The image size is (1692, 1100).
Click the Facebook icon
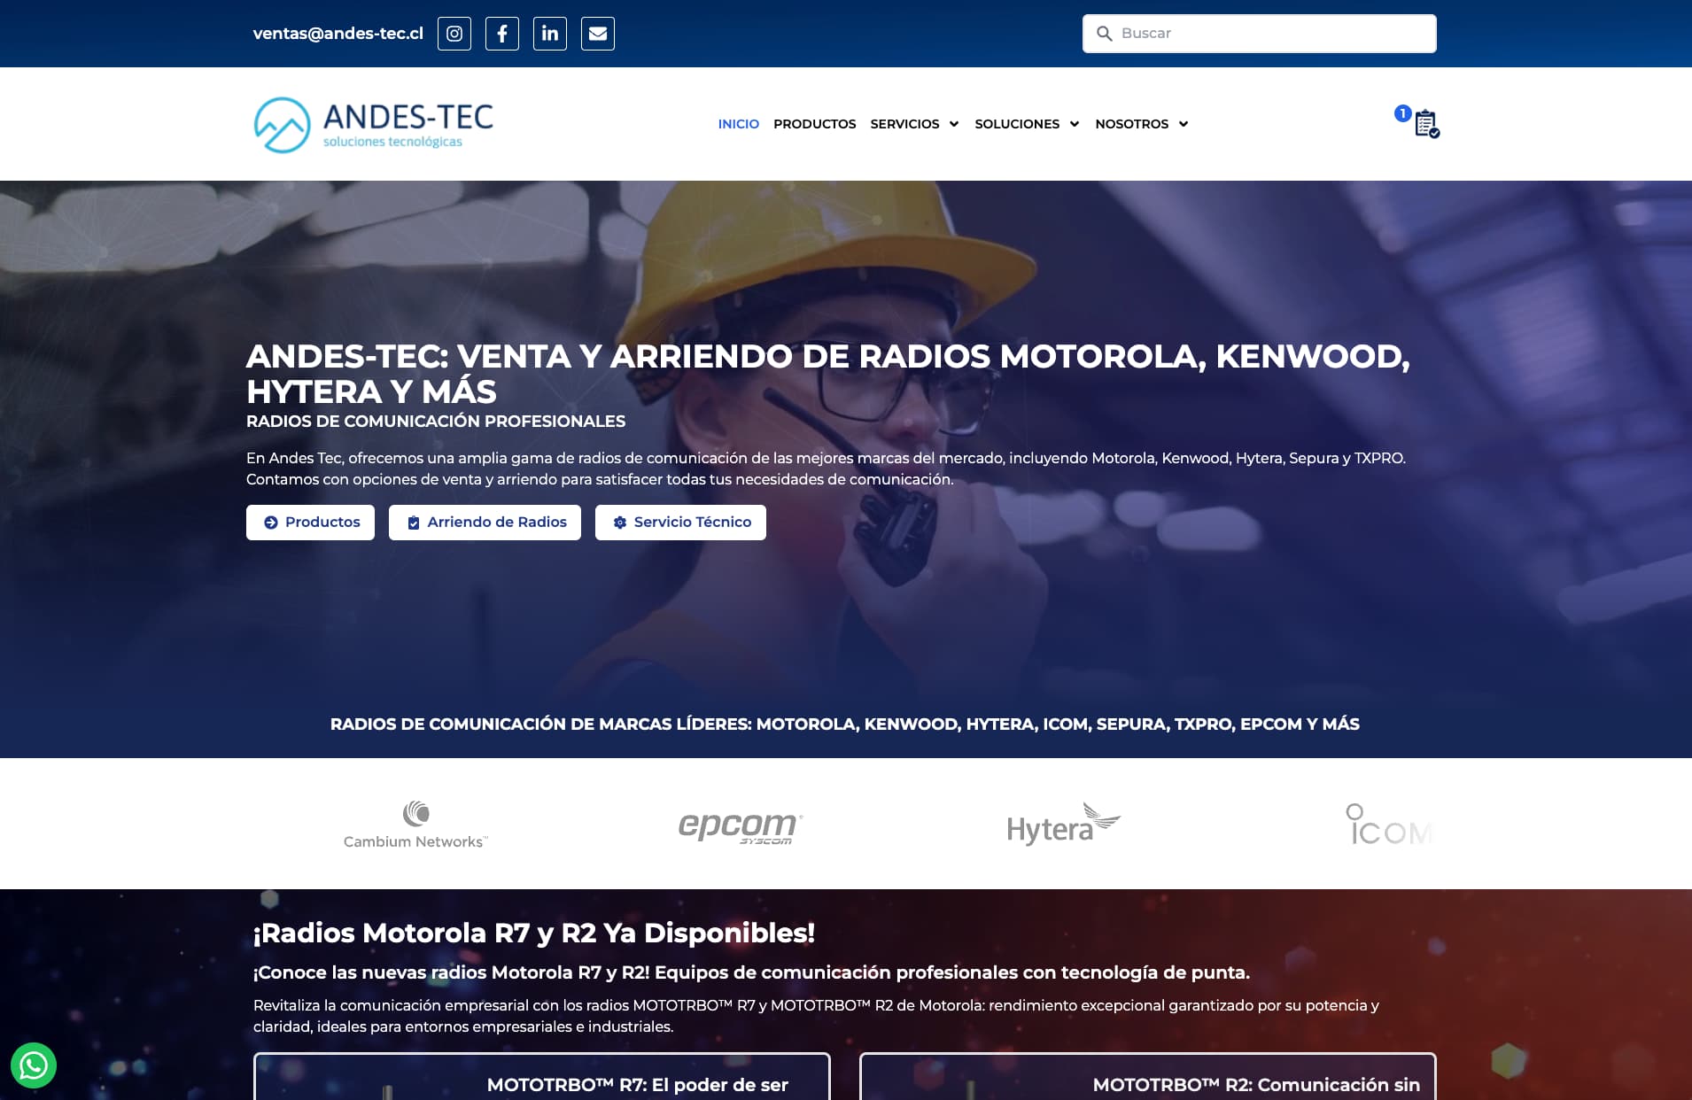[x=502, y=34]
